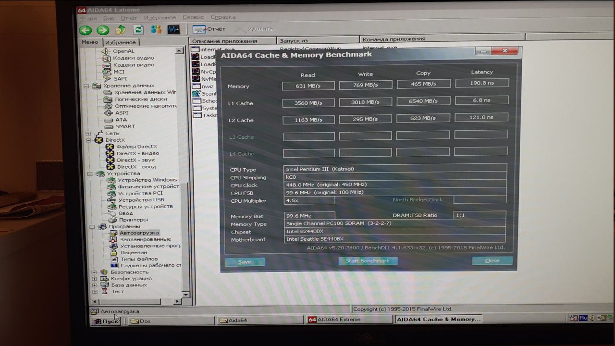Viewport: 615px width, 346px height.
Task: Select the OpenAL tree item
Action: tap(123, 51)
